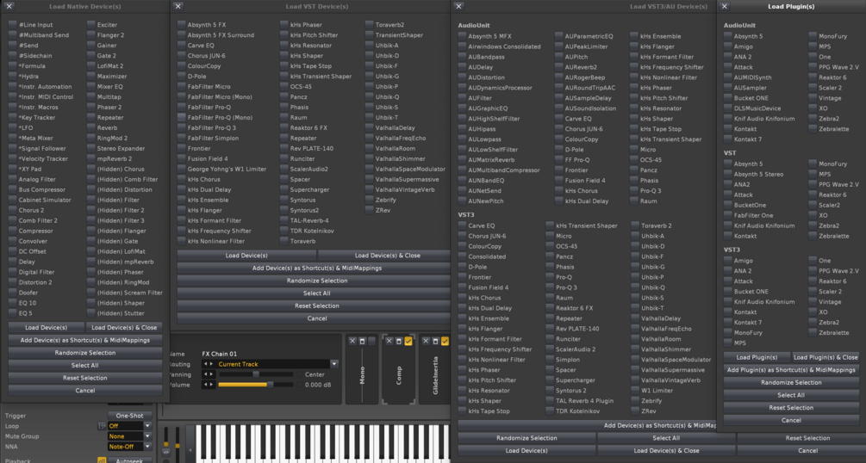Viewport: 866px width, 463px height.
Task: Enable the Mono device bypass checkbox
Action: (x=371, y=342)
